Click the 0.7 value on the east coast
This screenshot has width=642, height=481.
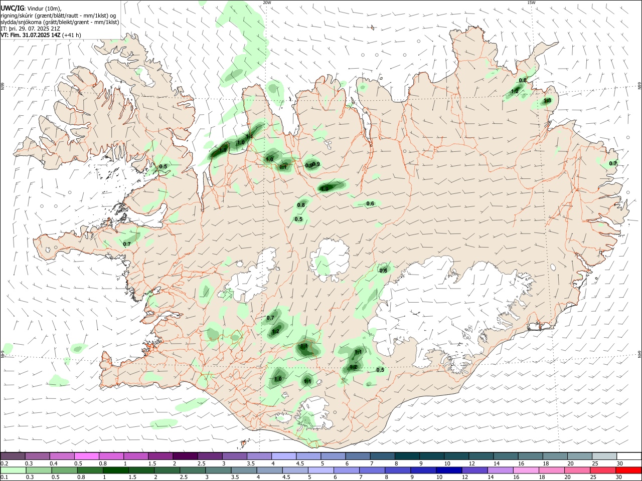pyautogui.click(x=613, y=164)
